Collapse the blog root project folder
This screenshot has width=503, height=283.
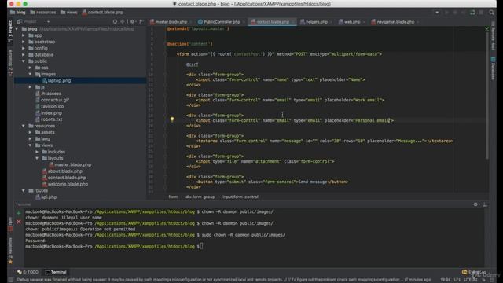click(x=17, y=29)
